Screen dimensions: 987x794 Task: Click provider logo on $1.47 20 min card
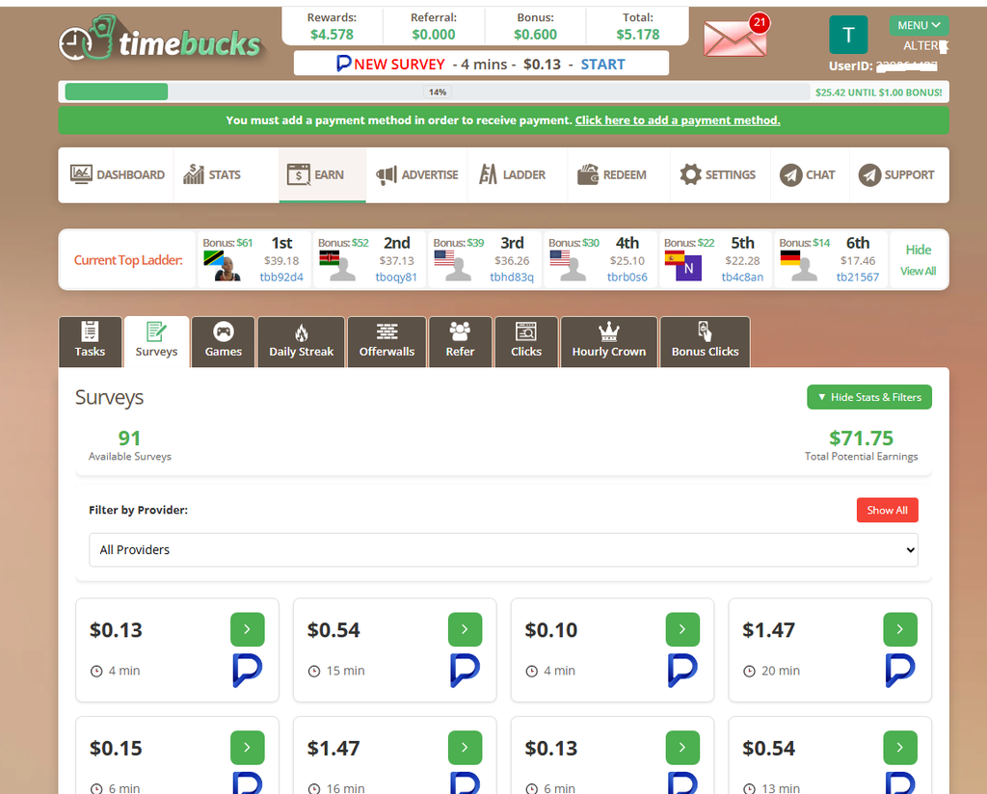(x=900, y=671)
